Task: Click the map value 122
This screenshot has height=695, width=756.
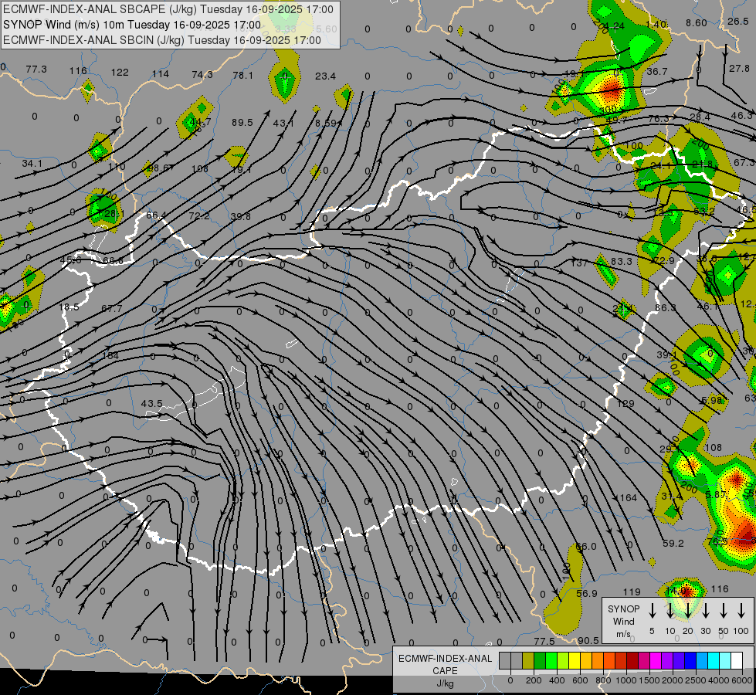Action: click(x=120, y=73)
